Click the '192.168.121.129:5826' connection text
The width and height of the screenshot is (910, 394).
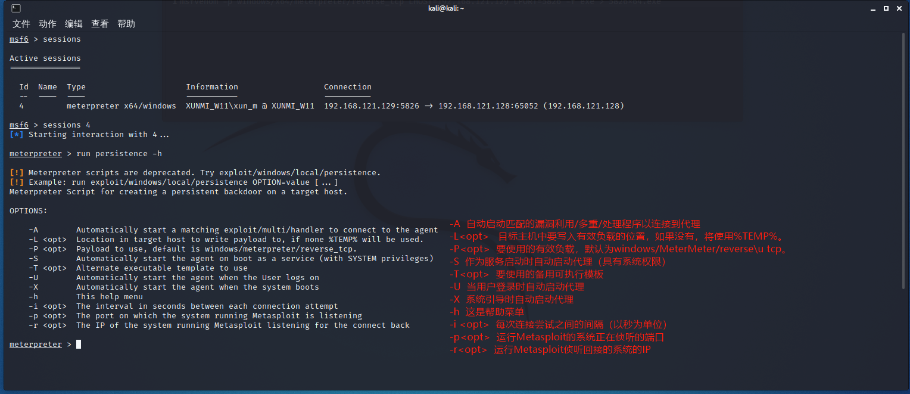pos(372,106)
